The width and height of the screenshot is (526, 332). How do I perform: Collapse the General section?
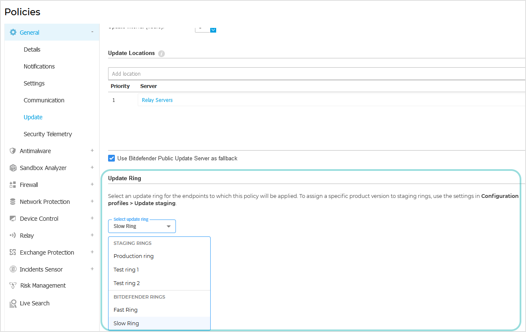(x=92, y=32)
